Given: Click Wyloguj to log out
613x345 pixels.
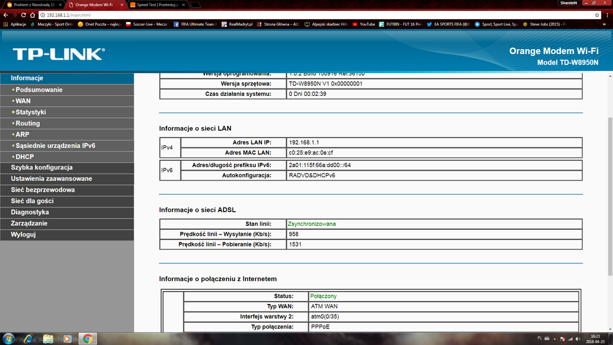Looking at the screenshot, I should click(x=23, y=235).
